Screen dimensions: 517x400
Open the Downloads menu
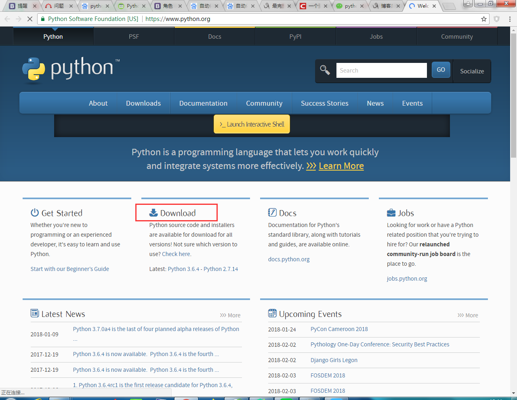pos(143,103)
